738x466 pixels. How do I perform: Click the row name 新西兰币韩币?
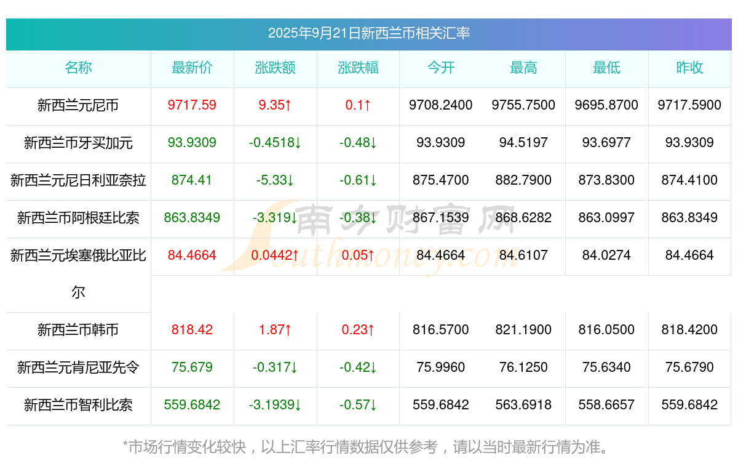[78, 330]
